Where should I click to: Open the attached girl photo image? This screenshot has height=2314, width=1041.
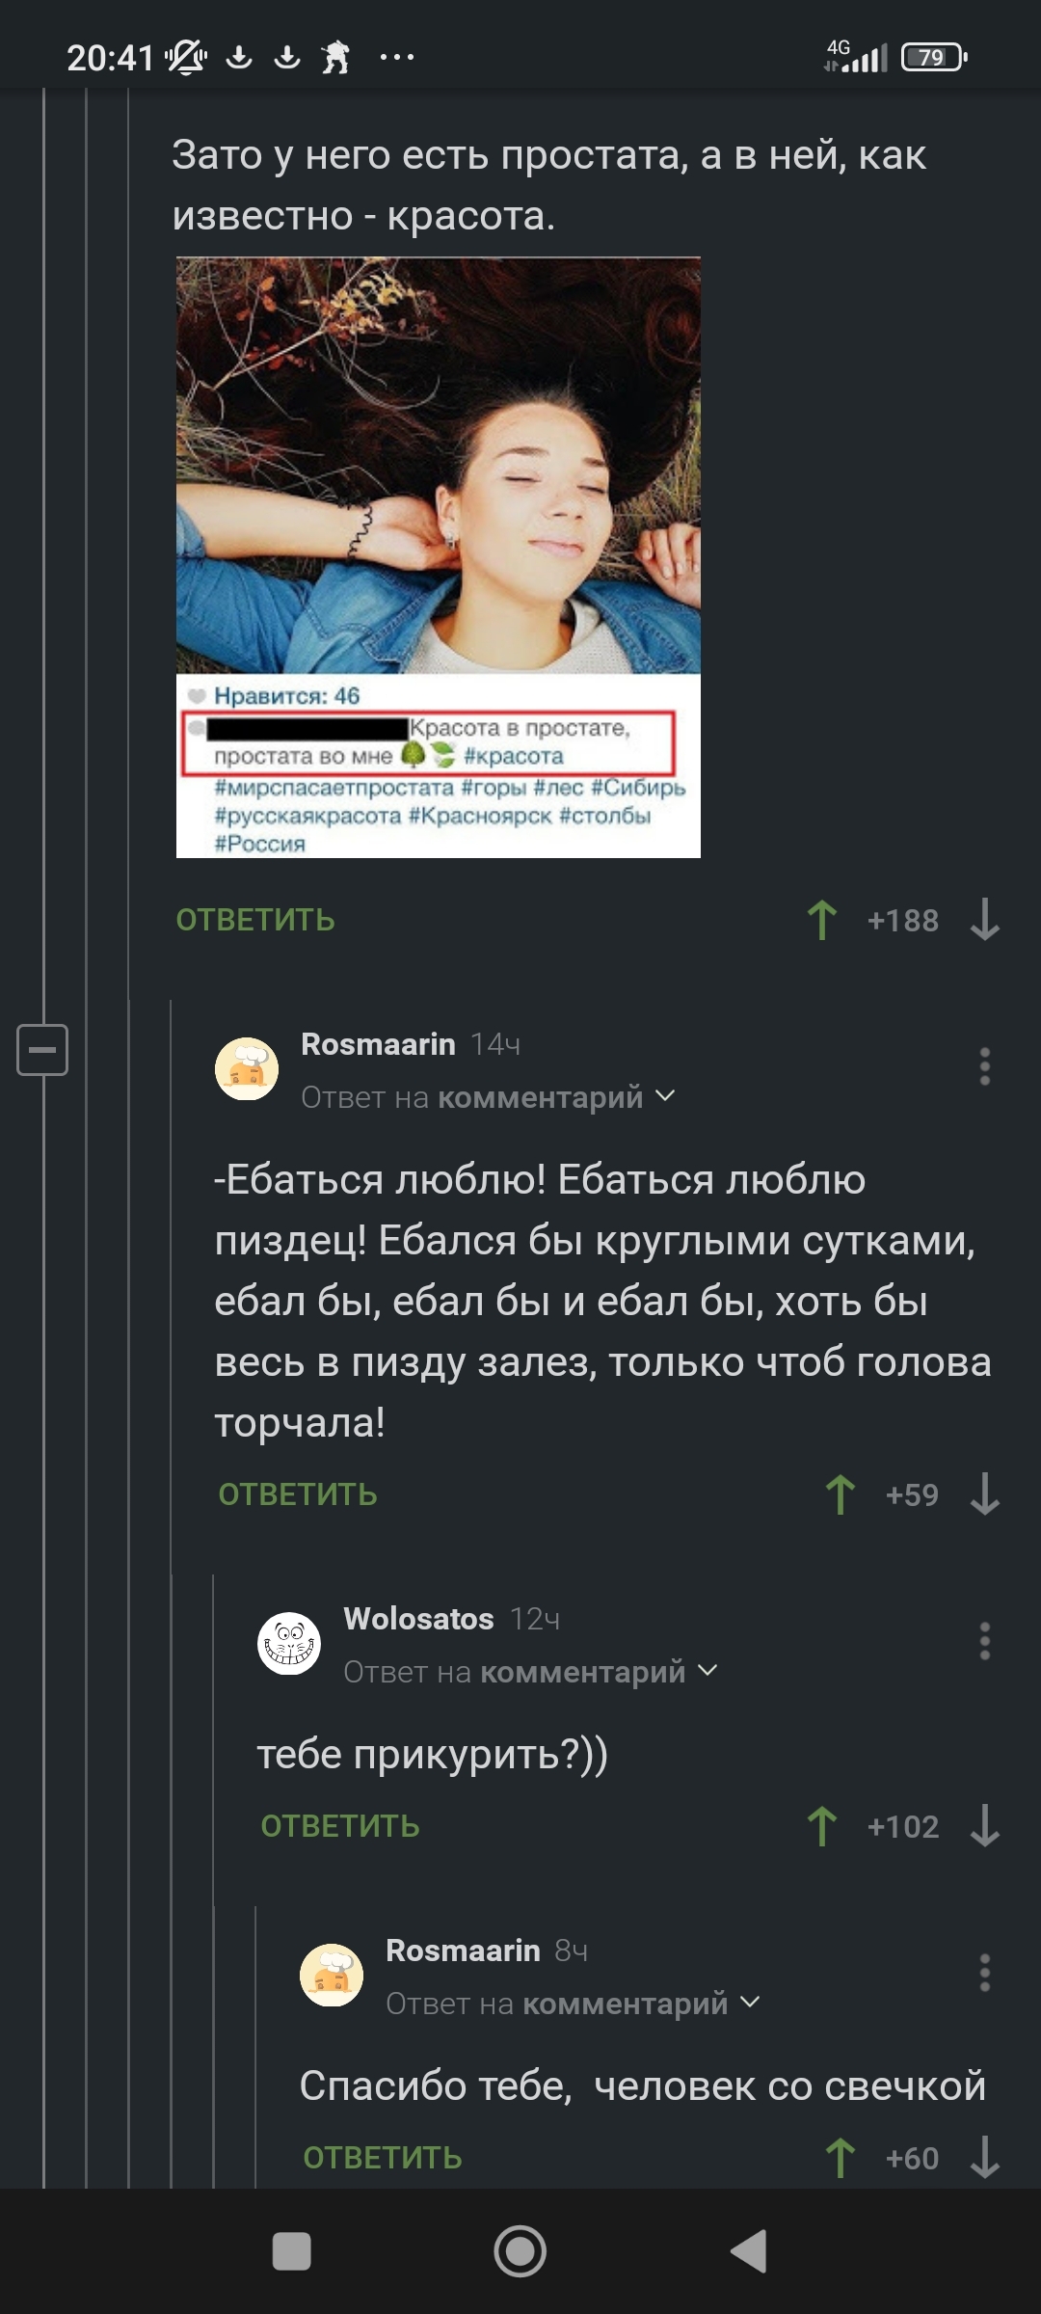[x=439, y=557]
